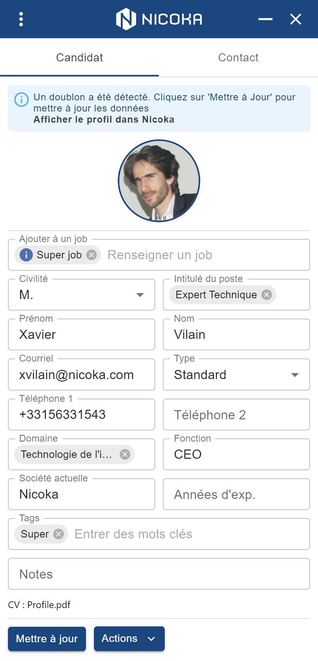Open Afficher le profil dans Nicoka link
Viewport: 318px width, 661px height.
tap(104, 119)
